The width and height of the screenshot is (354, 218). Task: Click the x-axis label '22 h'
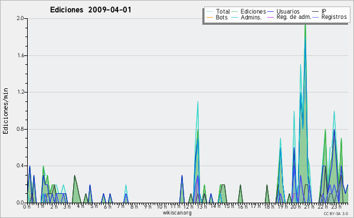pos(322,207)
